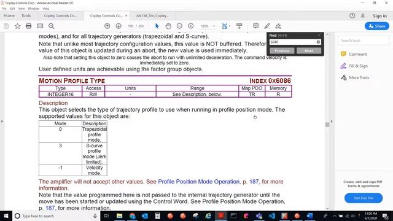Open the Edit menu

click(12, 9)
